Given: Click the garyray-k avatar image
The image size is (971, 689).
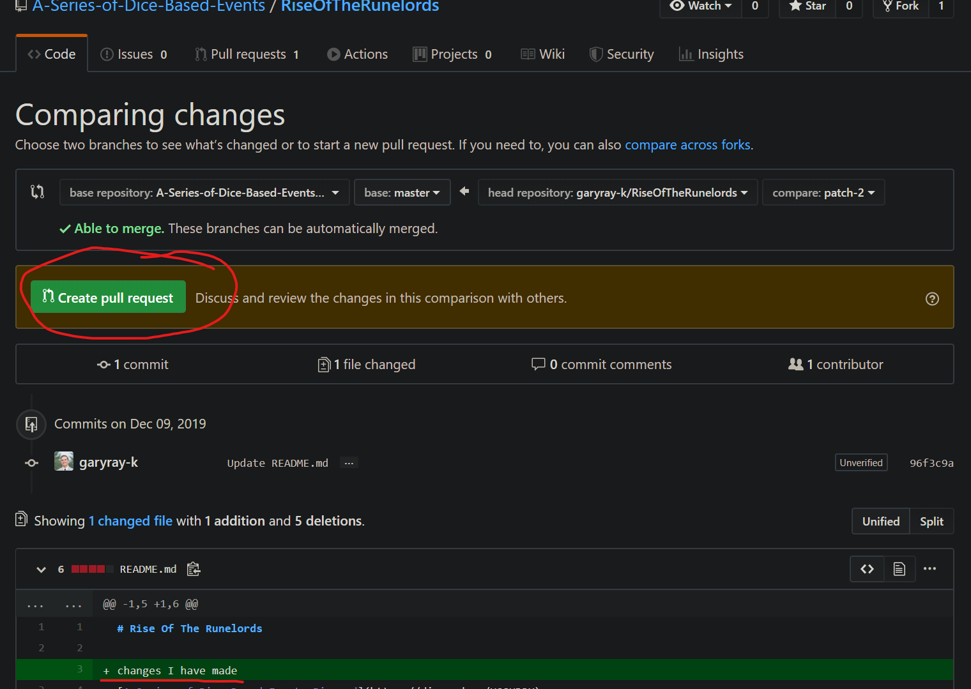Looking at the screenshot, I should tap(64, 461).
